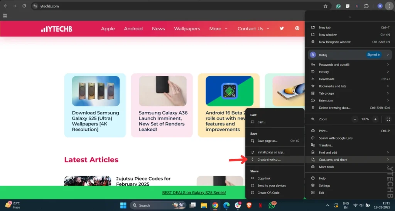Select Create QR Code option
This screenshot has height=211, width=395.
coord(275,193)
